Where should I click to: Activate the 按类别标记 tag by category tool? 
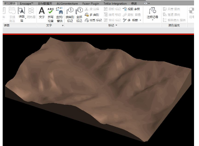coord(70,15)
